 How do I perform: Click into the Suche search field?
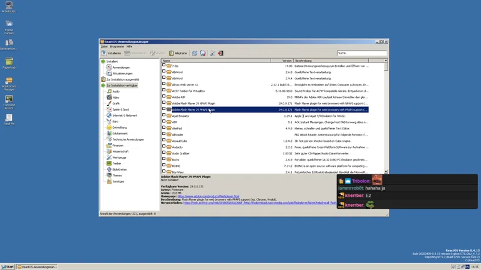361,53
